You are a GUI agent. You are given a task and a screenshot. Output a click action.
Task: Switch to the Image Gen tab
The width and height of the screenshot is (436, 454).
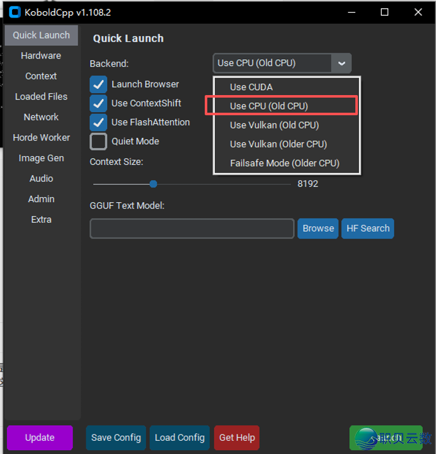tap(41, 158)
